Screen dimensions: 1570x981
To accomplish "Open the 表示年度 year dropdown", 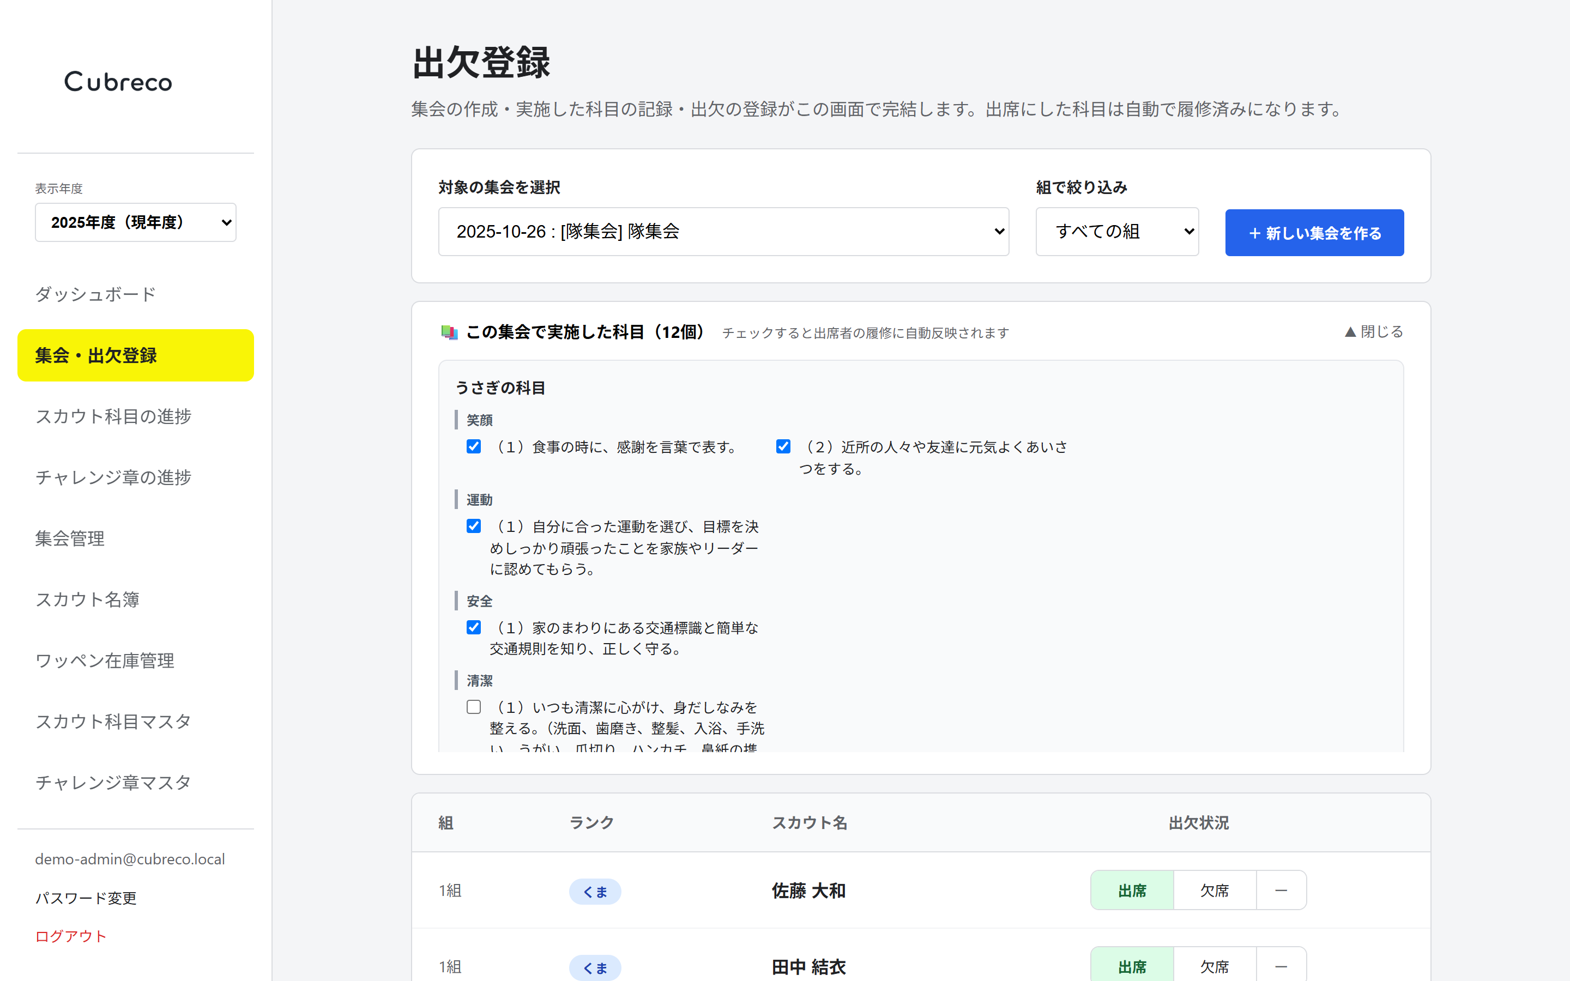I will coord(136,222).
